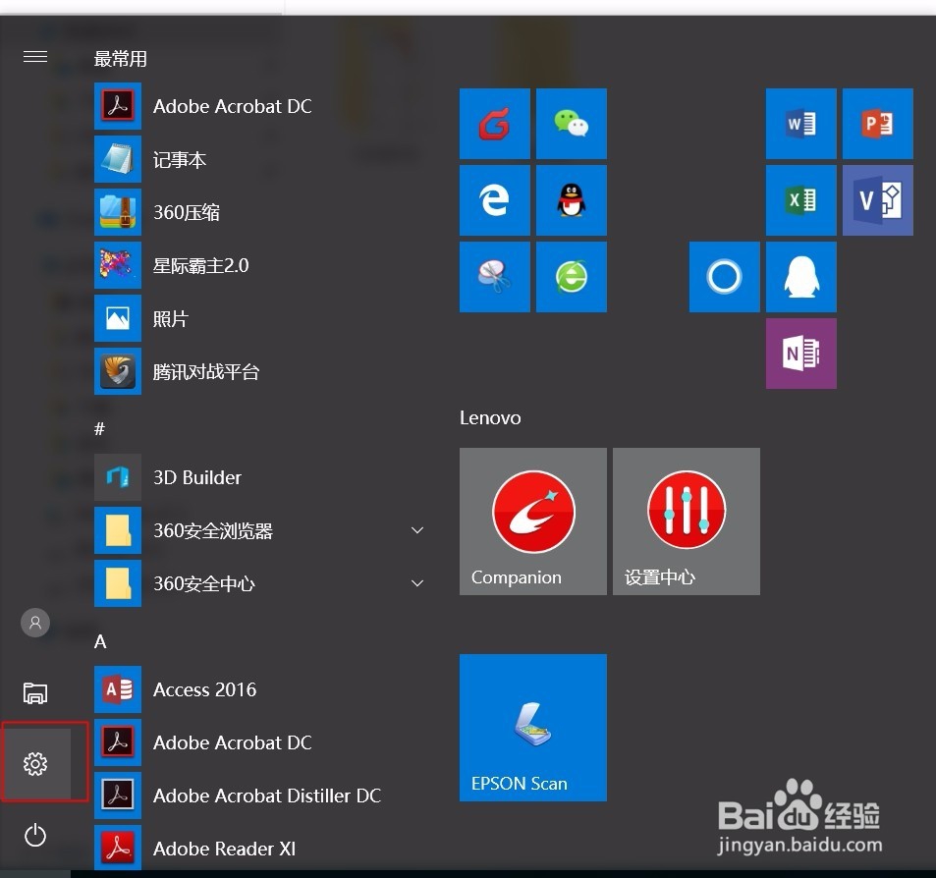Click the user account avatar
The height and width of the screenshot is (878, 936).
pyautogui.click(x=35, y=623)
